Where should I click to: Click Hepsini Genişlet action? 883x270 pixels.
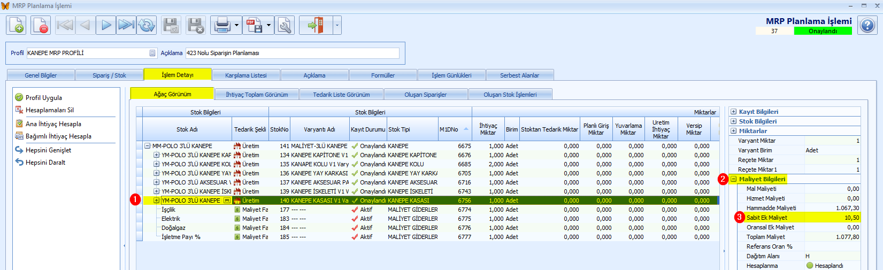[x=48, y=150]
